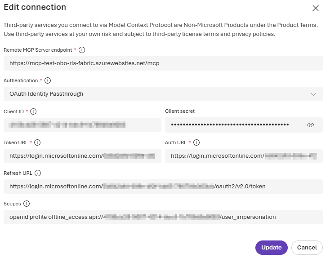Select the Token URL text field
330x258 pixels.
pos(82,156)
